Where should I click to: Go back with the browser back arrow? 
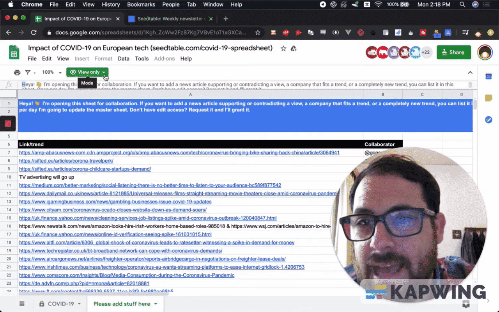(9, 33)
